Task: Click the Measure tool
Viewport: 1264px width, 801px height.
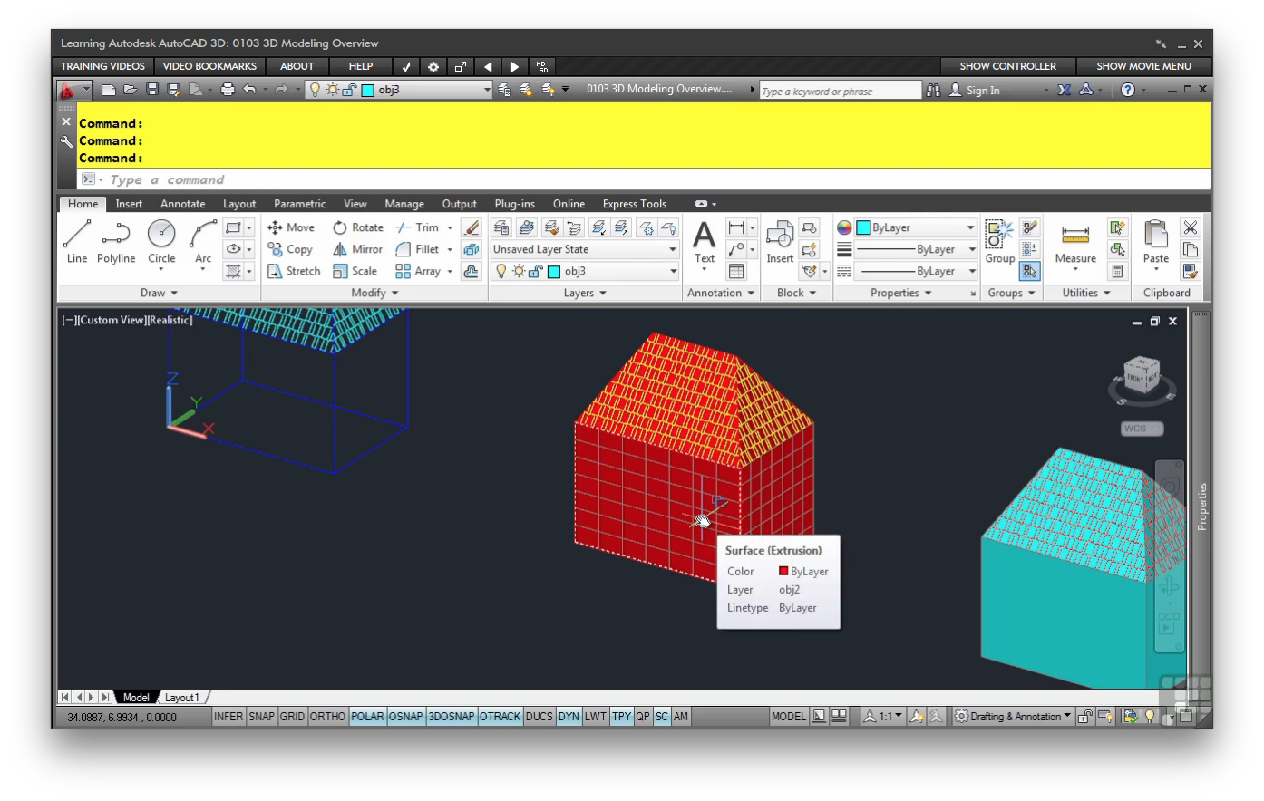Action: pyautogui.click(x=1075, y=242)
